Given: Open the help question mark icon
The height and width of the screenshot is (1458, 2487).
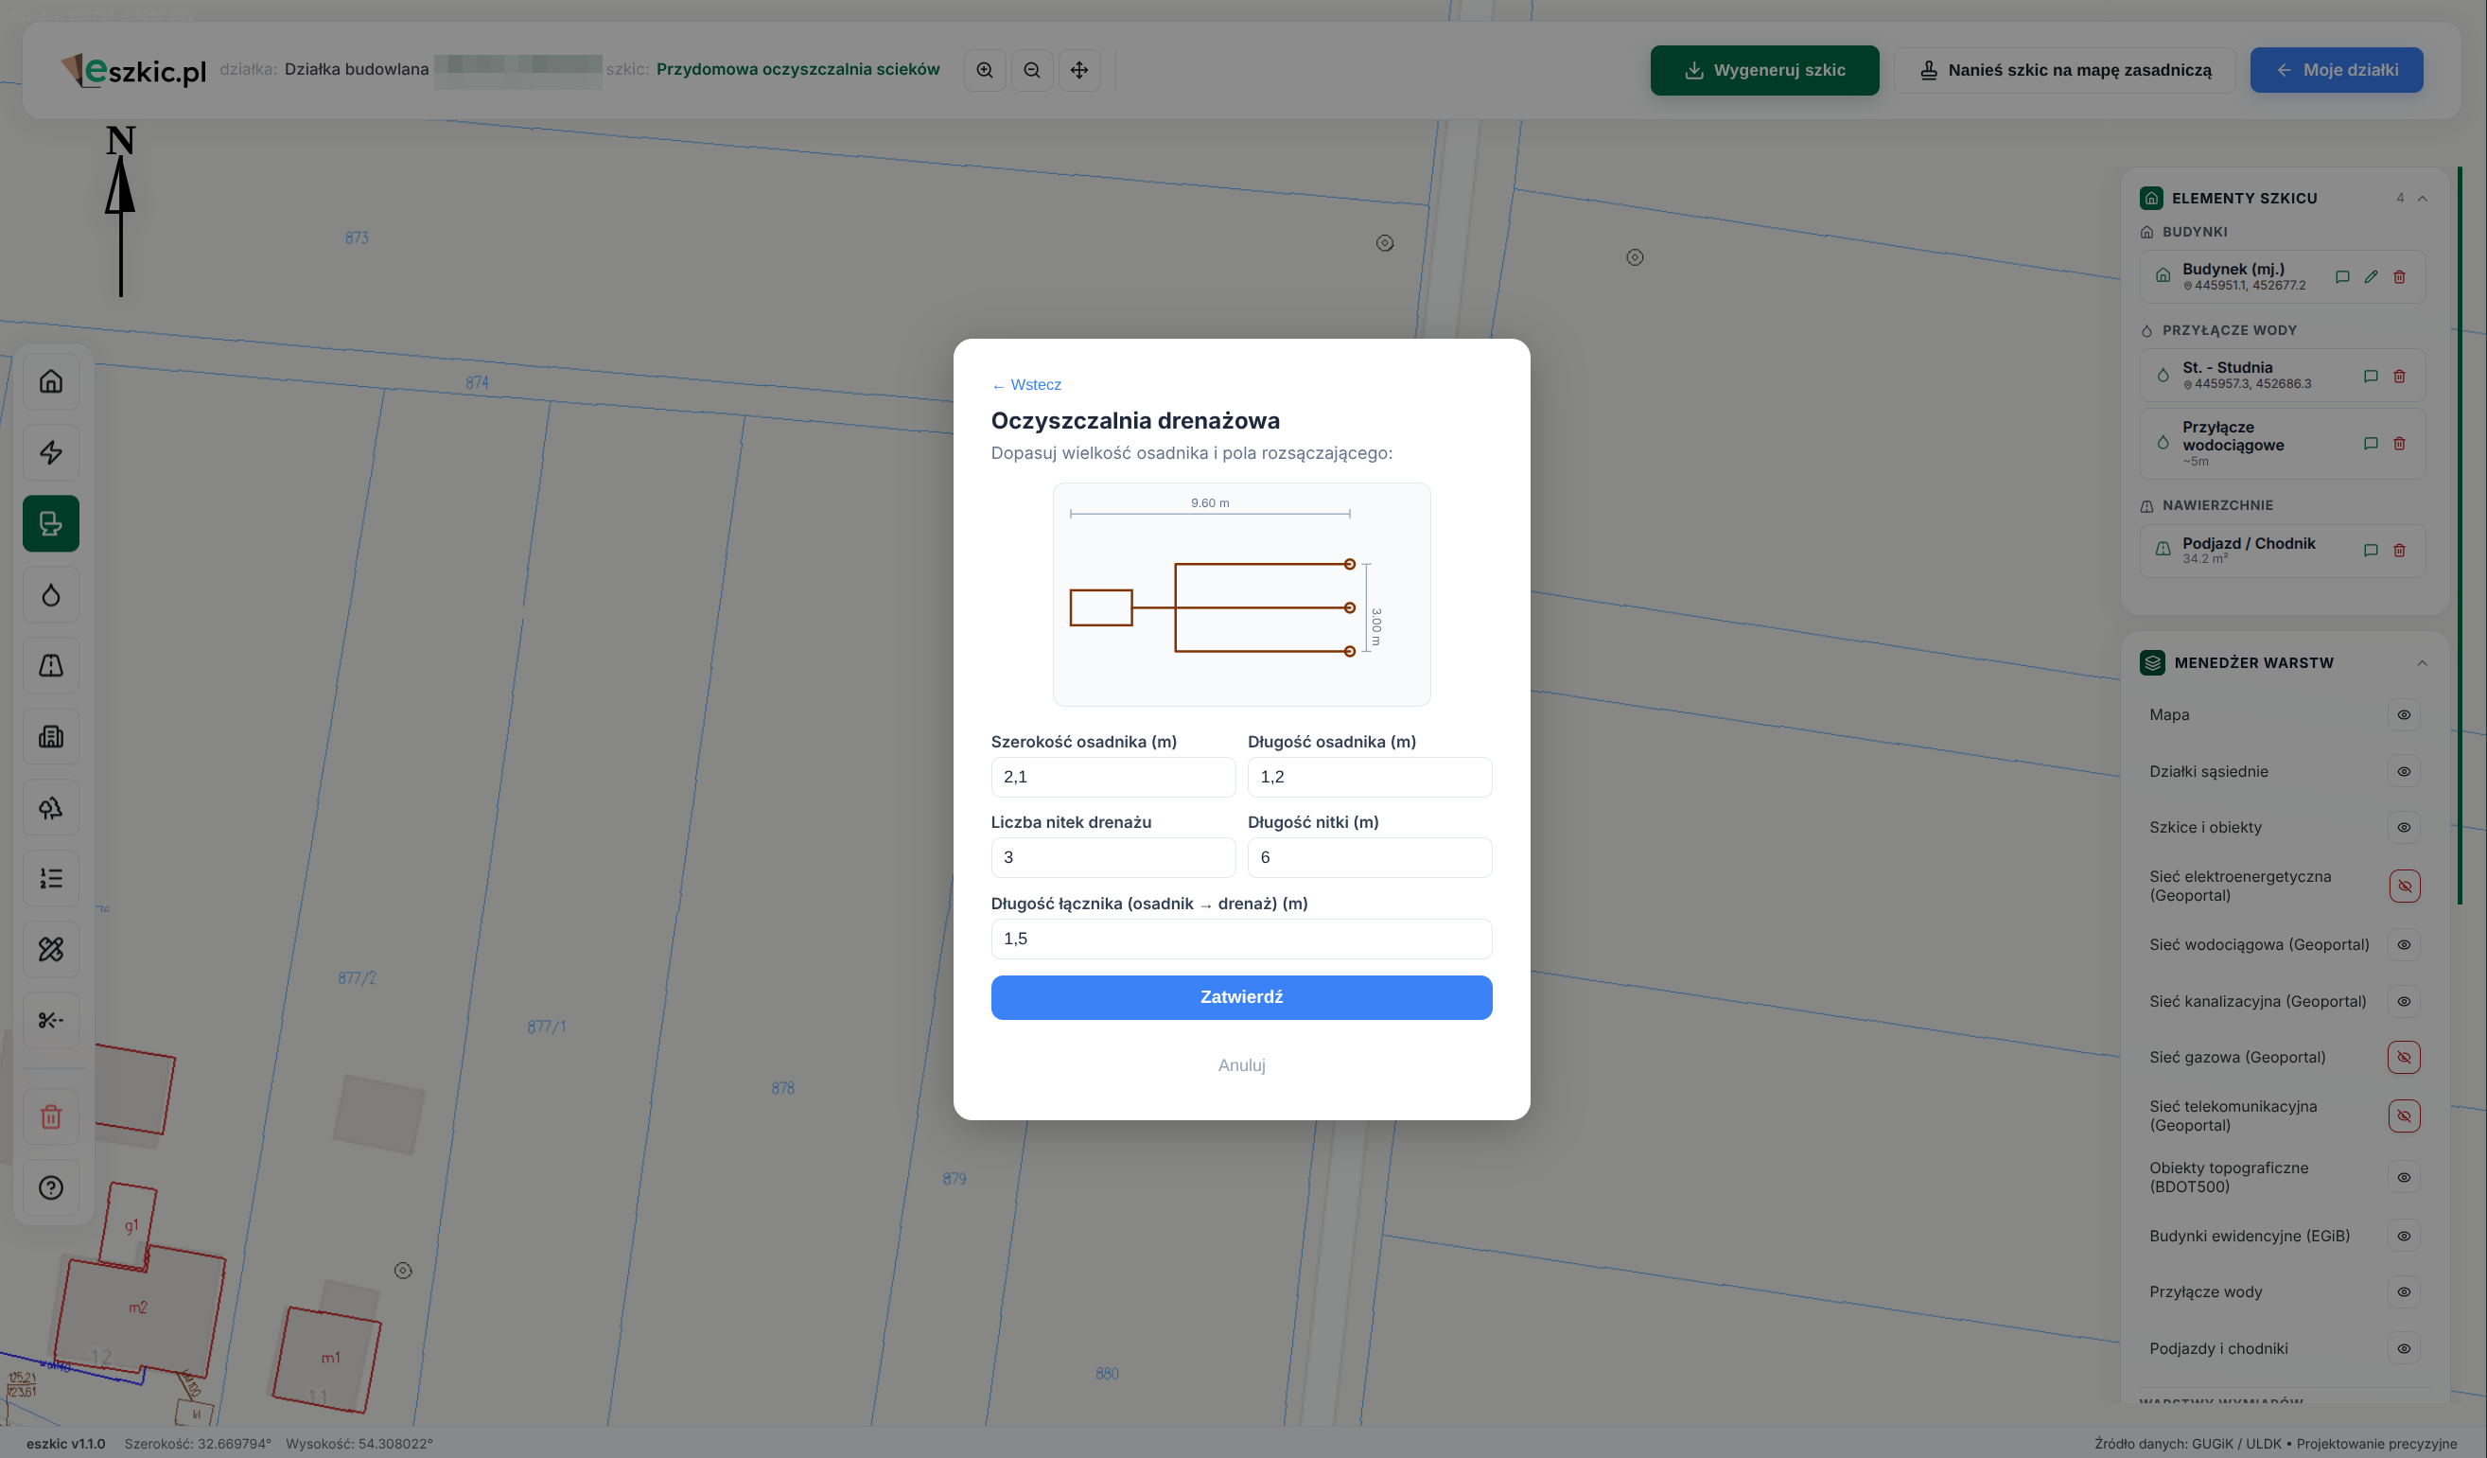Looking at the screenshot, I should 51,1188.
